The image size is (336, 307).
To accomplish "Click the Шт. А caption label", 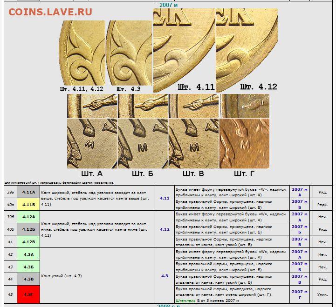I will click(x=92, y=174).
